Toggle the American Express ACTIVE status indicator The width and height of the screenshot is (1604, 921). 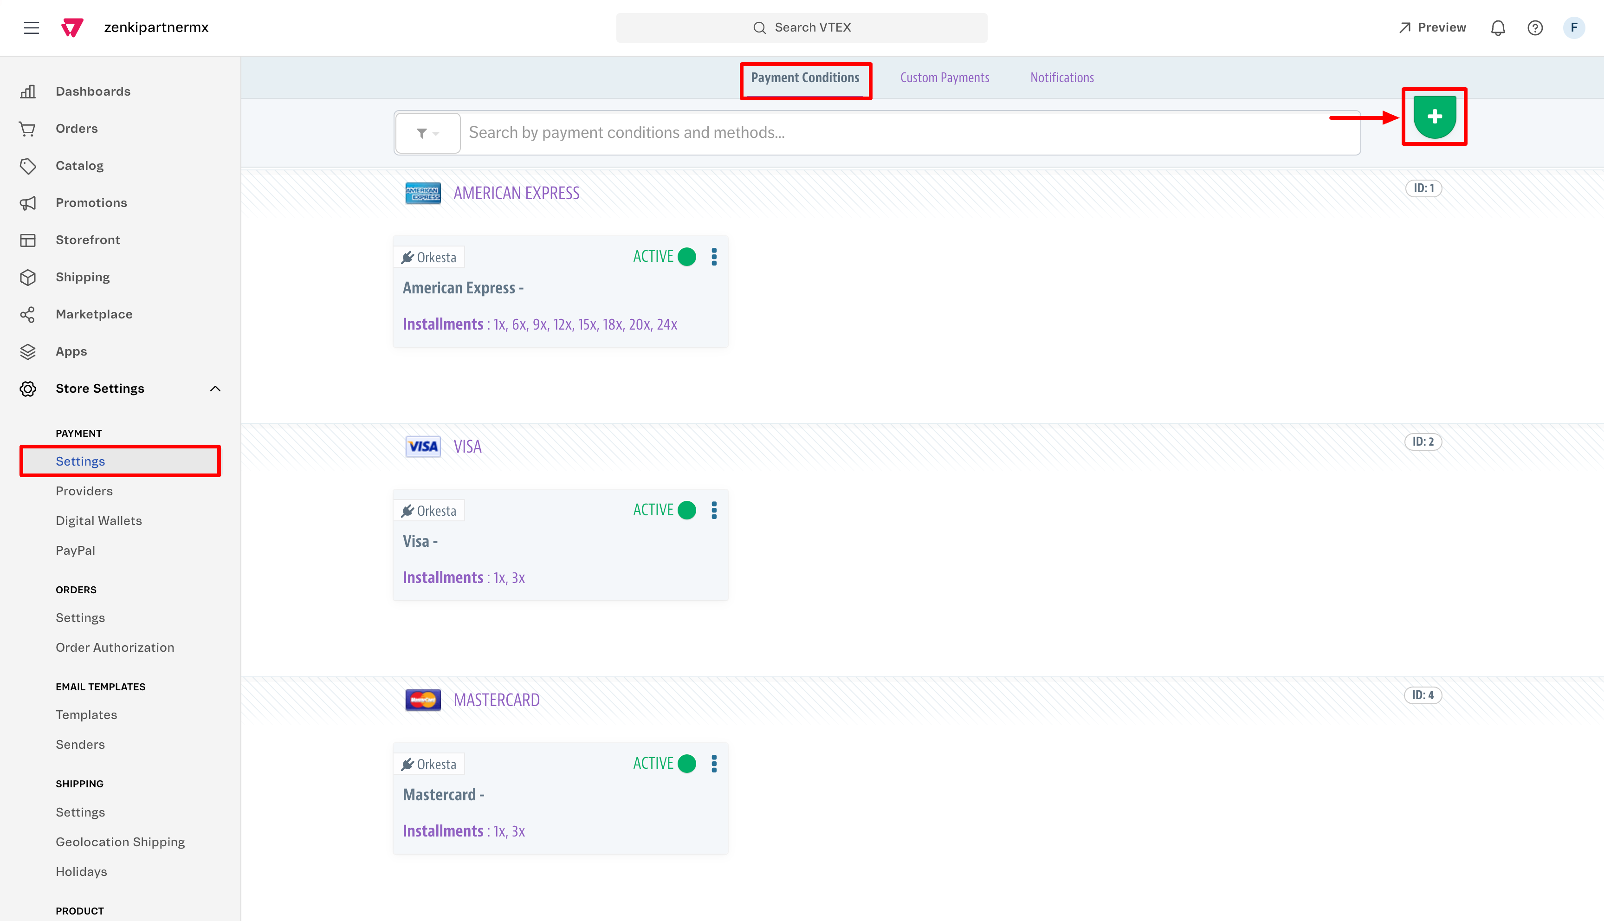coord(686,257)
